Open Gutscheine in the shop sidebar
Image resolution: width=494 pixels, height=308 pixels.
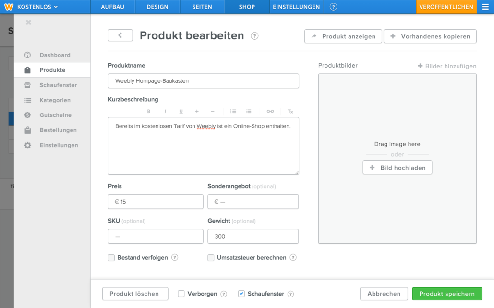tap(52, 115)
